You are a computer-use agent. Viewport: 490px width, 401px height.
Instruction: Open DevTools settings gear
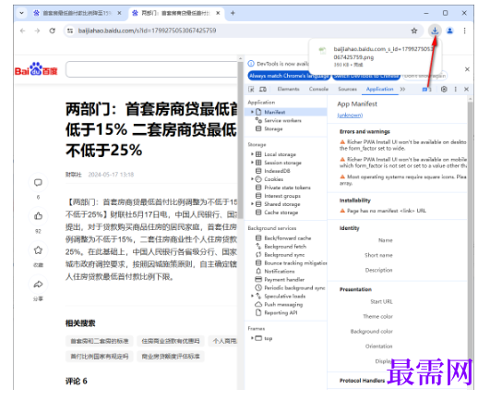coord(444,89)
